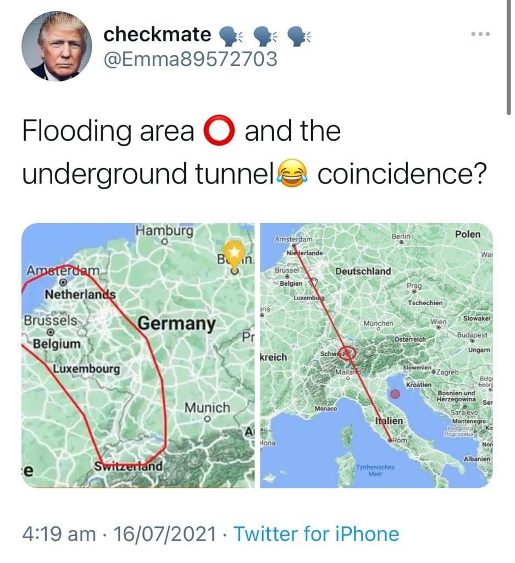515x563 pixels.
Task: Click the Germany label on left map
Action: coord(177,323)
